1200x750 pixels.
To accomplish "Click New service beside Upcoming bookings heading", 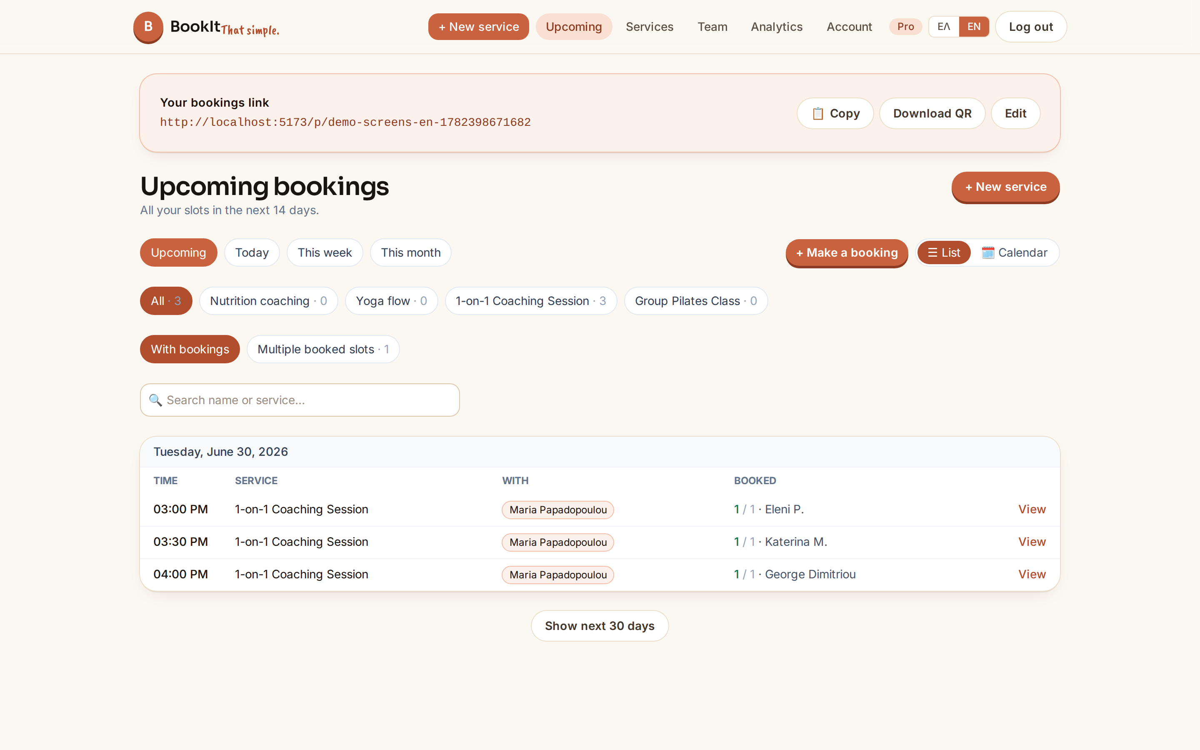I will coord(1005,187).
